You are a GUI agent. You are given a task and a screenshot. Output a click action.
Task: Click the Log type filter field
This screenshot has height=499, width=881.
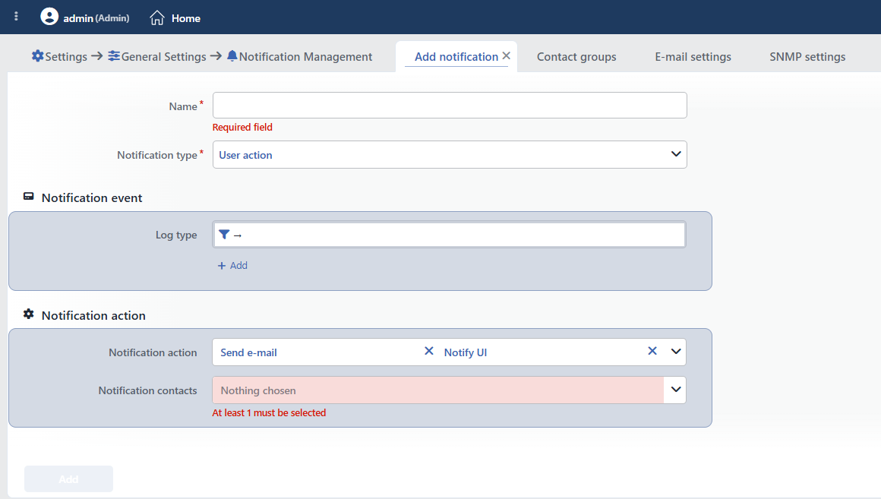pyautogui.click(x=450, y=235)
